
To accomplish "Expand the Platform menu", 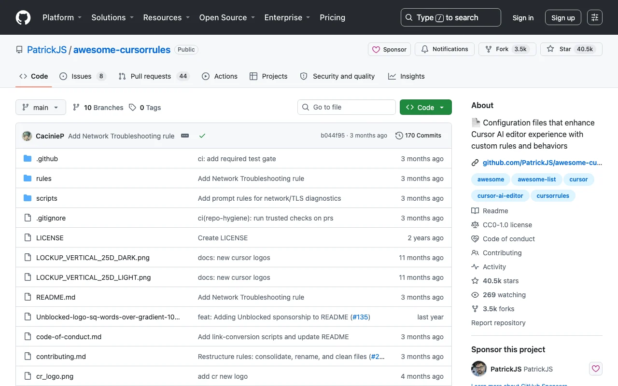I will coord(62,17).
